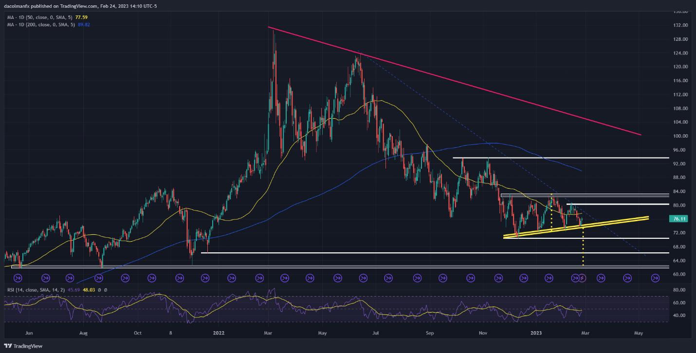696x353 pixels.
Task: Click the red lightning event marker
Action: click(x=582, y=278)
